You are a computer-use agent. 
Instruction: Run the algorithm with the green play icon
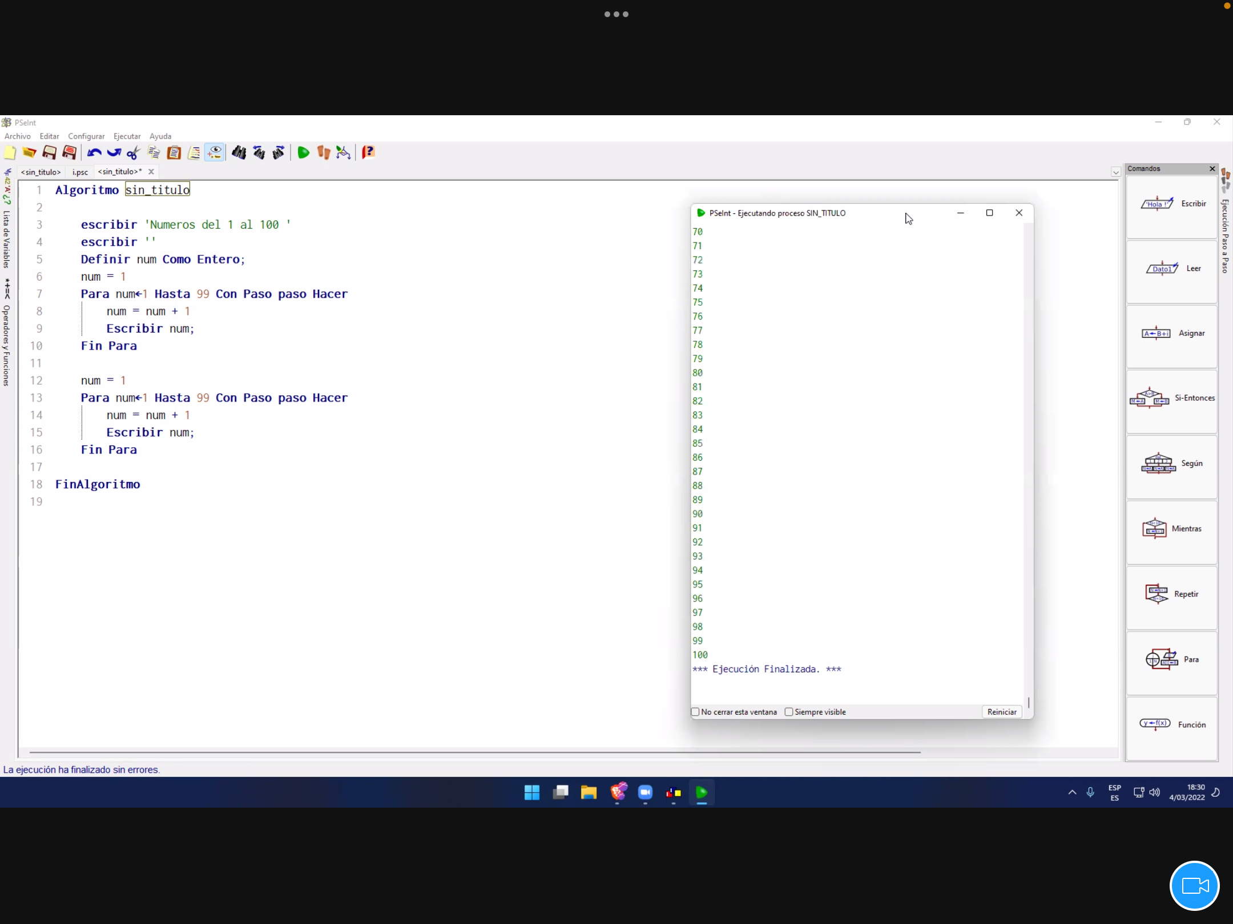coord(303,152)
